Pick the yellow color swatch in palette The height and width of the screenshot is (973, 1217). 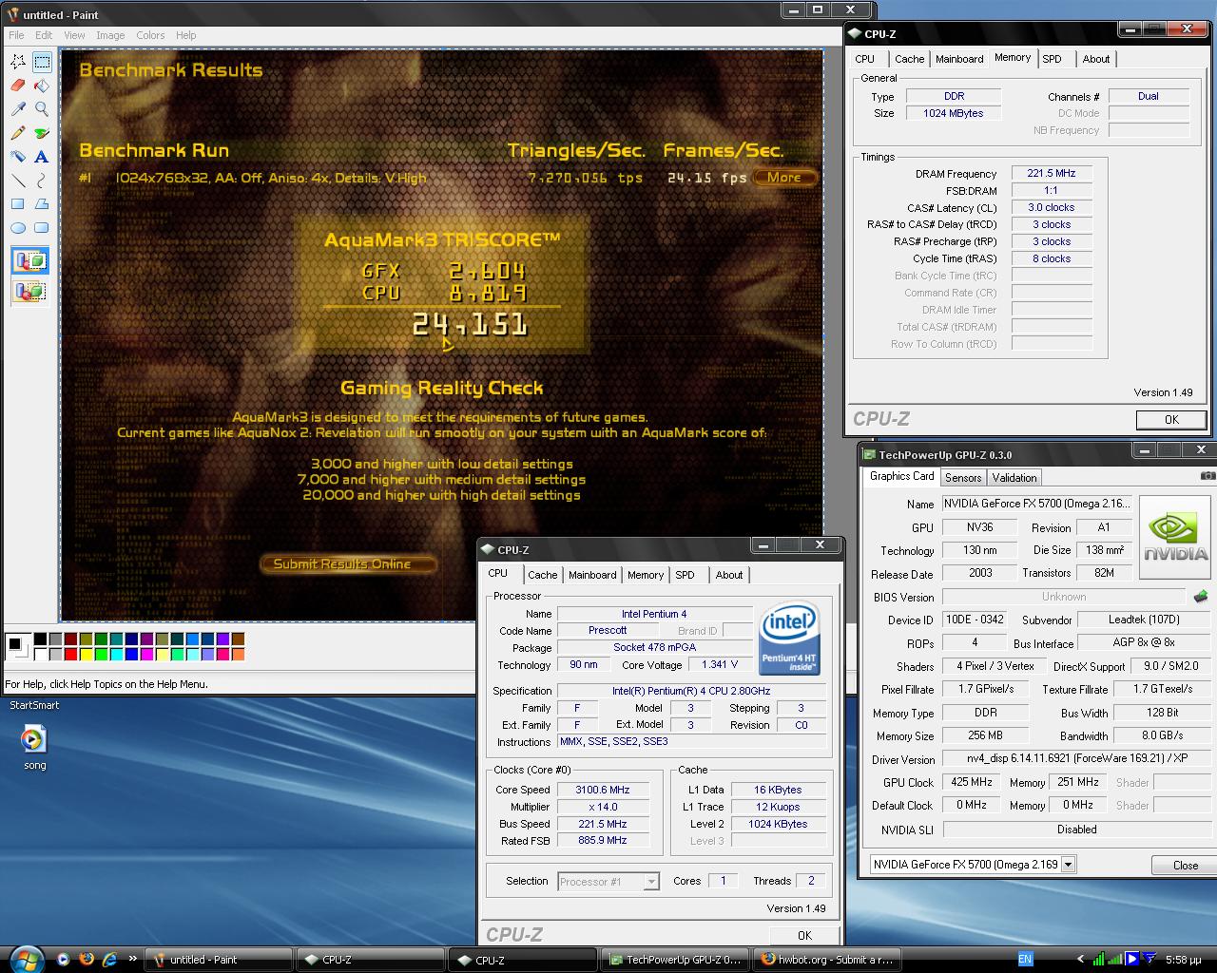pos(86,654)
